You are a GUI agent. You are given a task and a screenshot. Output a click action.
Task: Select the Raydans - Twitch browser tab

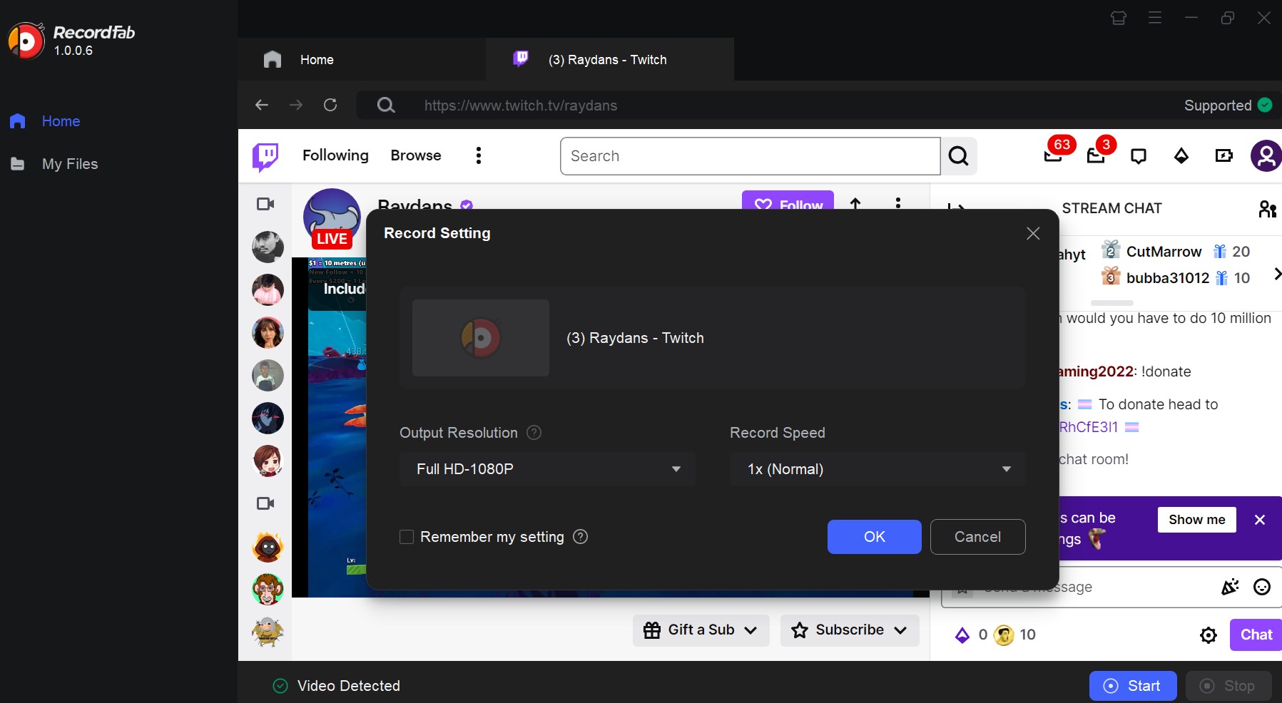(x=609, y=60)
